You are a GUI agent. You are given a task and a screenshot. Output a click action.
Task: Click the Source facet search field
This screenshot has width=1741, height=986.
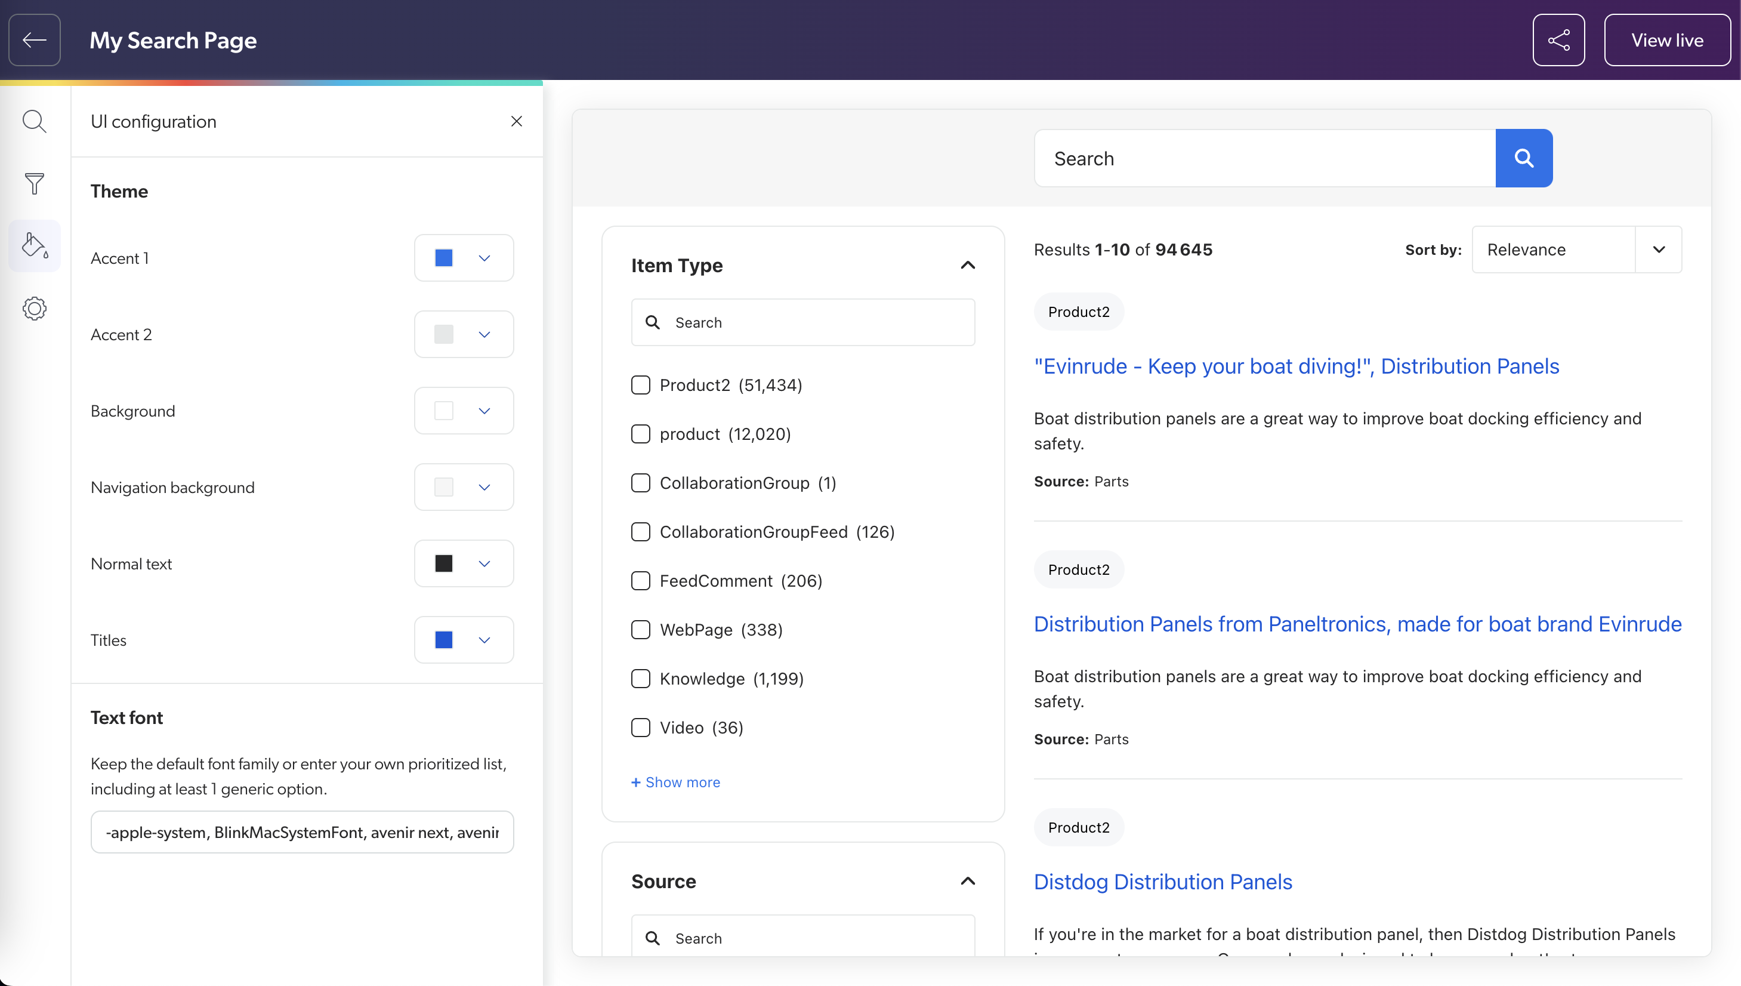(x=803, y=936)
